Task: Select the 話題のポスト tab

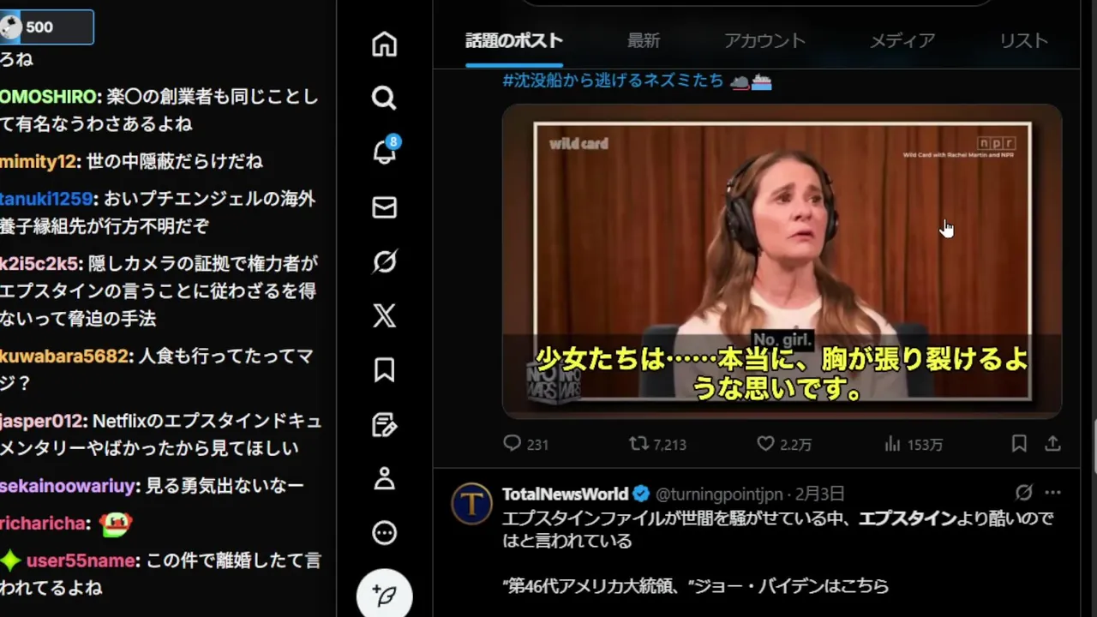Action: [x=514, y=41]
